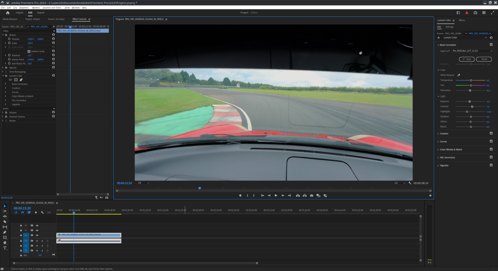The image size is (498, 271).
Task: Toggle full screen video icon top right
Action: click(x=492, y=12)
